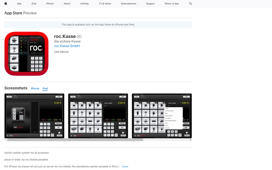Open the AirPods navigation item

pos(84,3)
